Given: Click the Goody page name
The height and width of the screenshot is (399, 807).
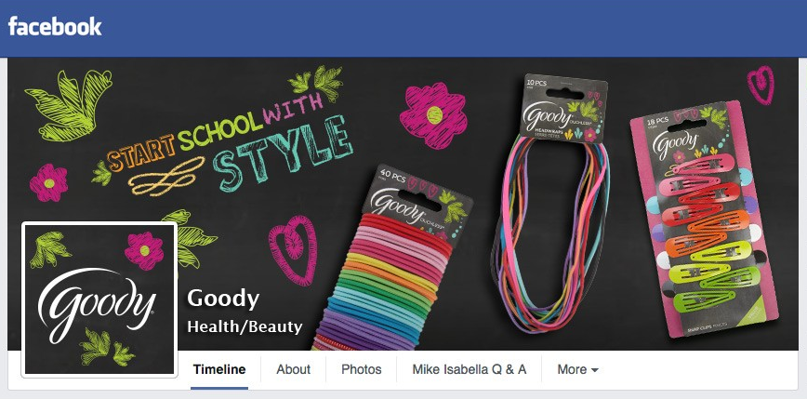Looking at the screenshot, I should (x=223, y=299).
